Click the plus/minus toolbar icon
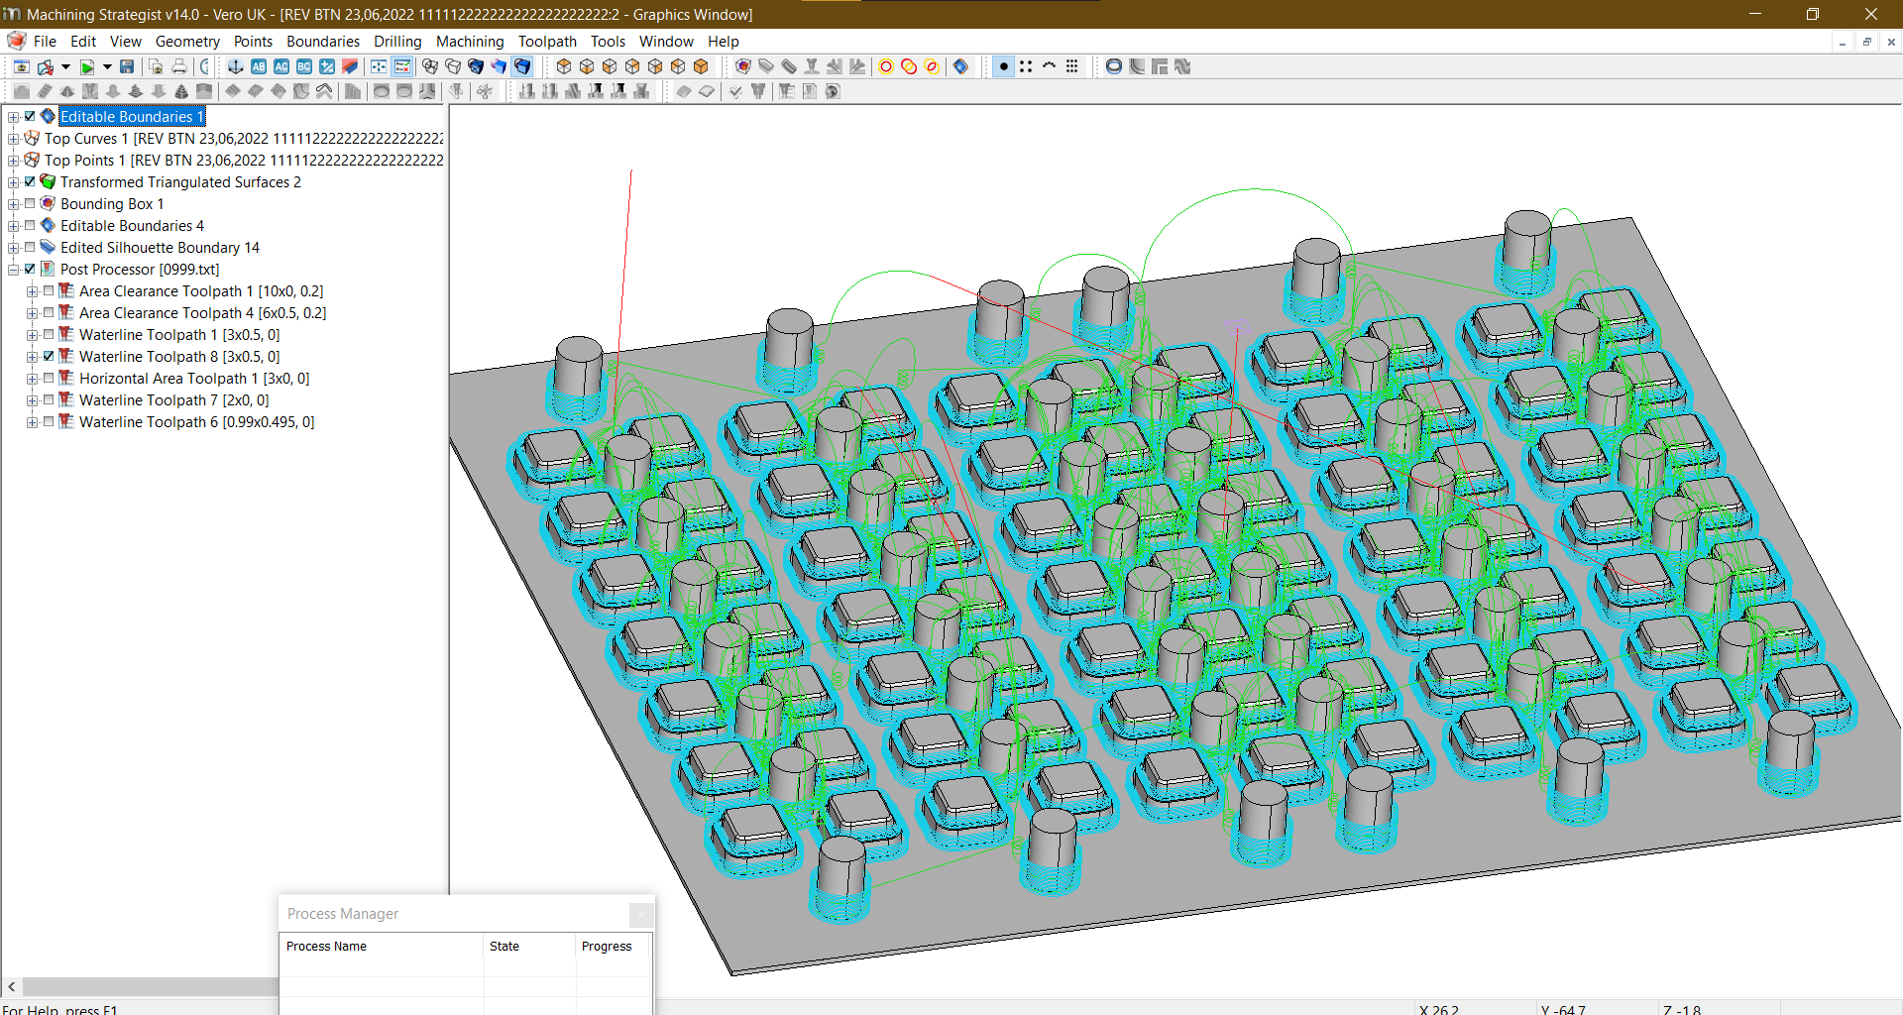This screenshot has width=1903, height=1015. pyautogui.click(x=327, y=66)
